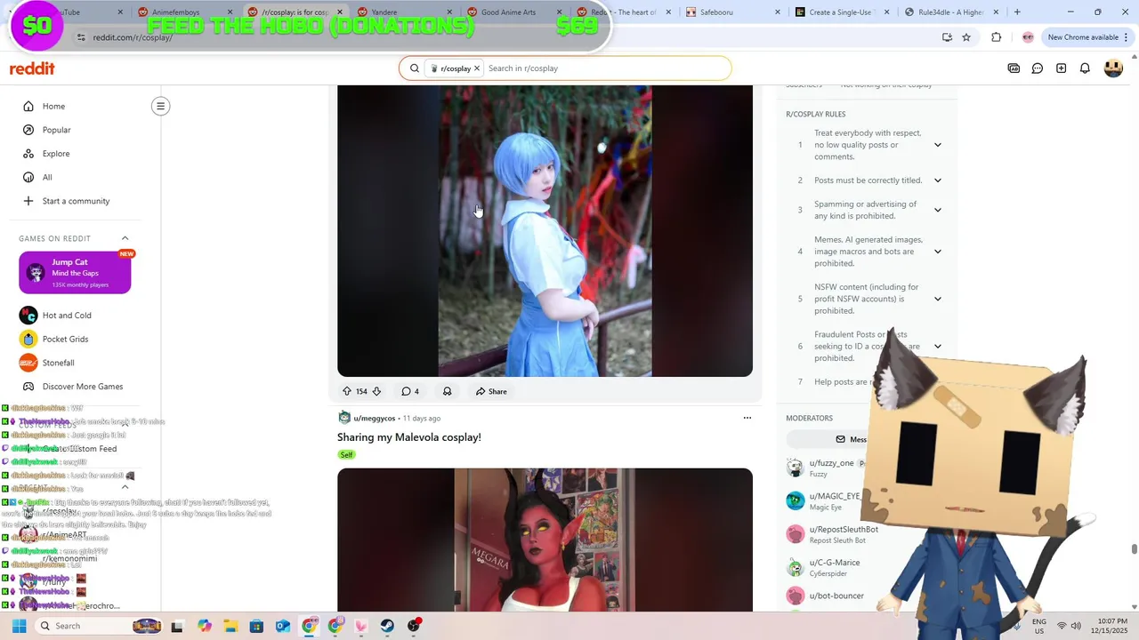The height and width of the screenshot is (640, 1139).
Task: Expand rule 5 about NSFW content
Action: pyautogui.click(x=937, y=299)
